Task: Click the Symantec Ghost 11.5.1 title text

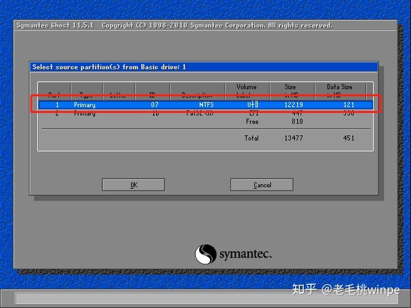Action: pyautogui.click(x=55, y=26)
